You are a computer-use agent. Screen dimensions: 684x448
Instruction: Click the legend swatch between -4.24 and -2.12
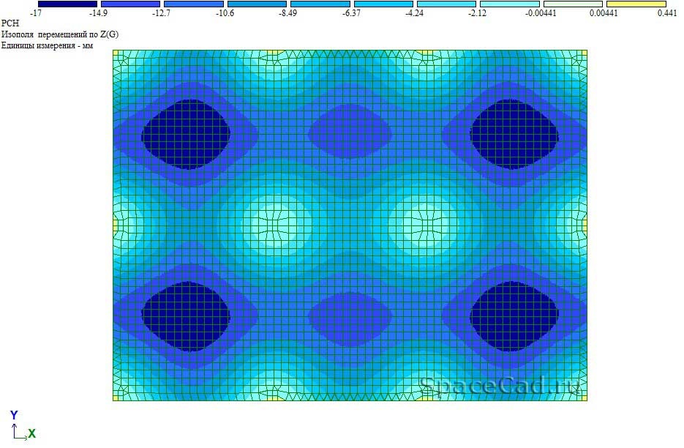(446, 4)
